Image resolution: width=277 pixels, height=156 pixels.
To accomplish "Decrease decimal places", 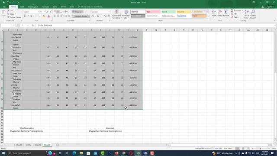I will click(109, 16).
